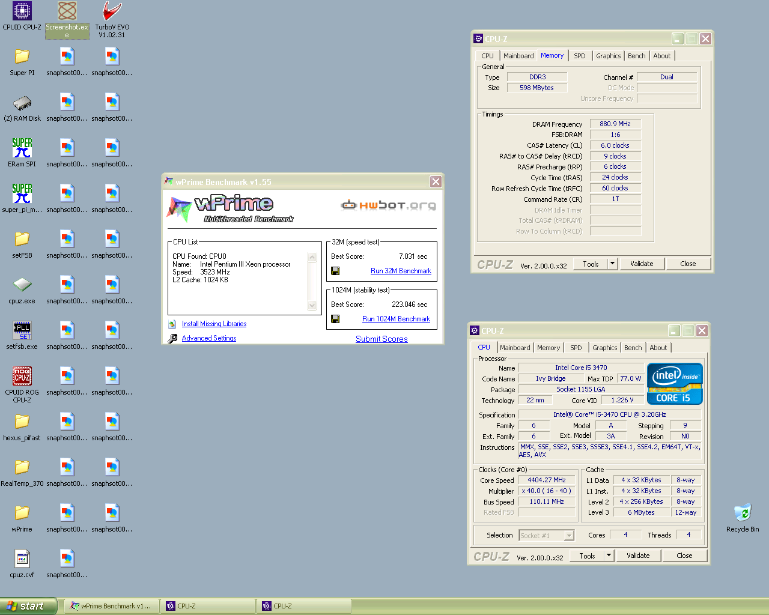Activate second CPU-Z taskbar button
The height and width of the screenshot is (615, 769).
tap(304, 606)
